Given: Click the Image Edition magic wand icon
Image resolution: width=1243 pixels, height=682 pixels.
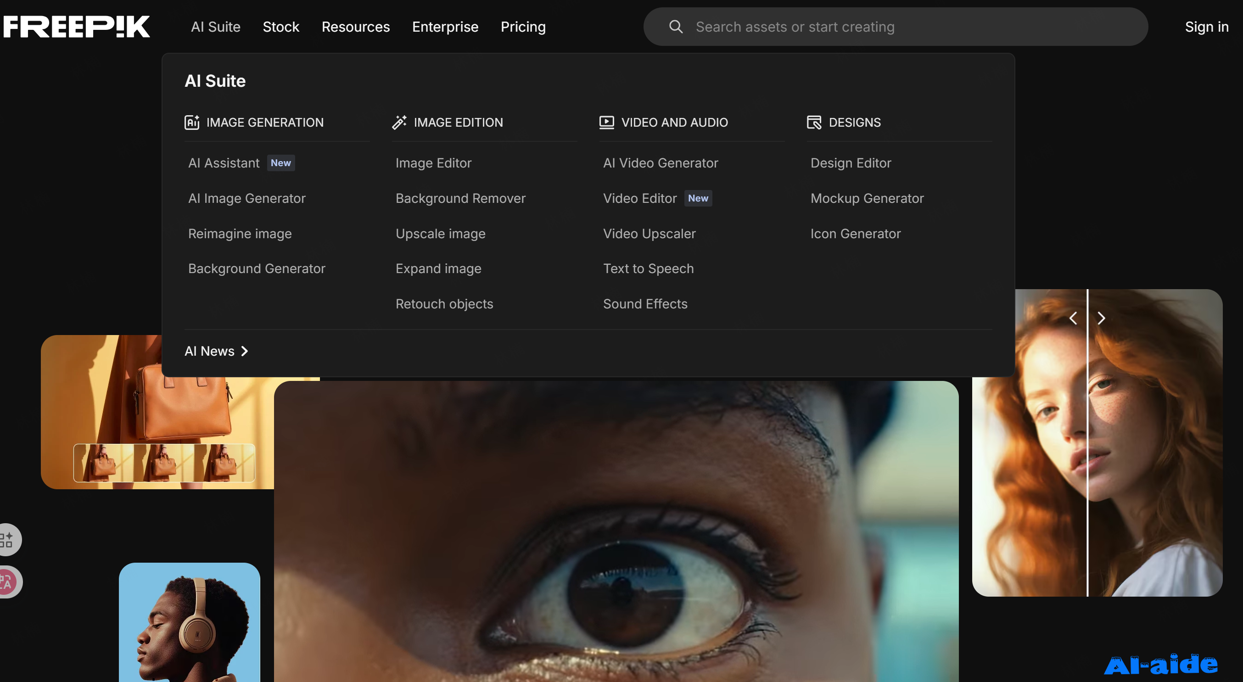Looking at the screenshot, I should (x=399, y=123).
